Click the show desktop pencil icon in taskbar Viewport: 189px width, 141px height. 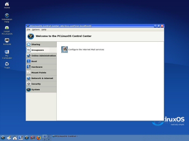point(9,138)
